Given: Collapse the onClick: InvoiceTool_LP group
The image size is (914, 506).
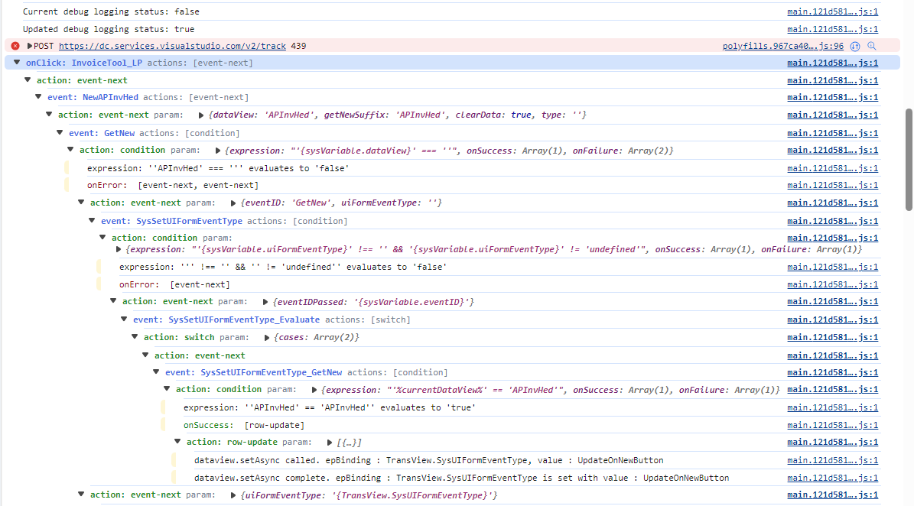Looking at the screenshot, I should pos(17,63).
